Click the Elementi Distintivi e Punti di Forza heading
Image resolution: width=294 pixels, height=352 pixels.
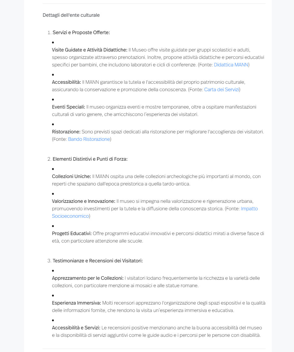click(x=90, y=159)
